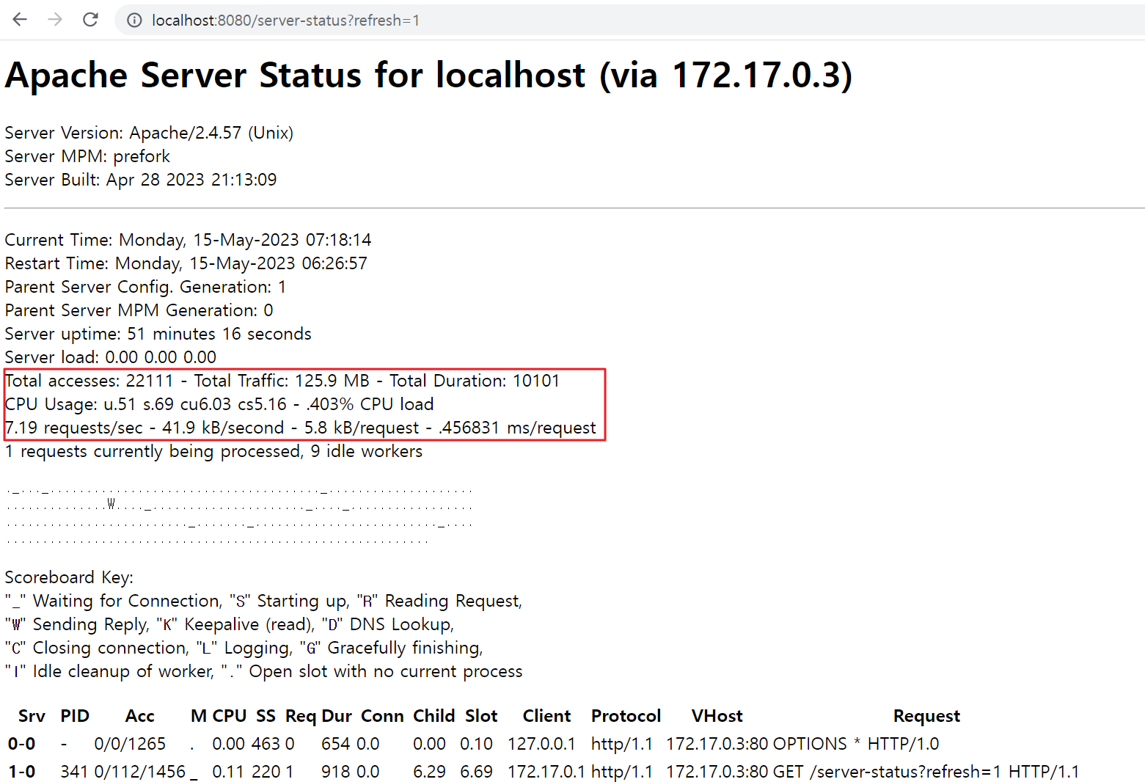Click the W character in the scoreboard
The width and height of the screenshot is (1145, 782).
click(x=111, y=503)
